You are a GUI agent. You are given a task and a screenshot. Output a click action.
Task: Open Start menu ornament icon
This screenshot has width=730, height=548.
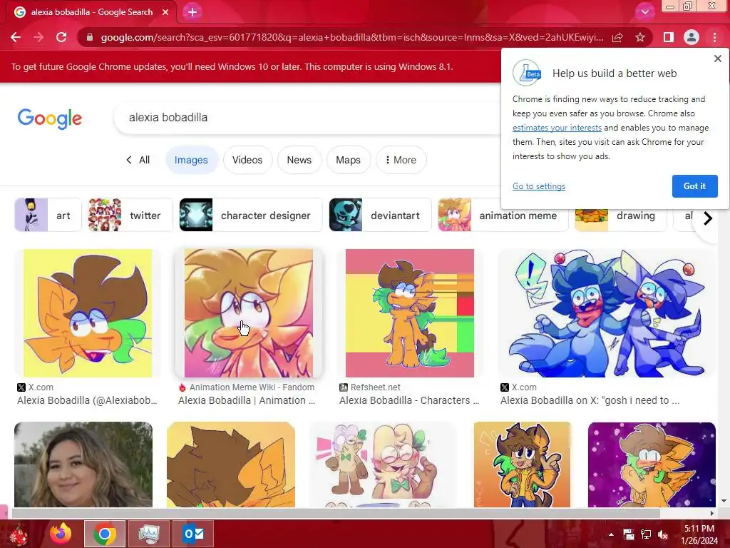pyautogui.click(x=19, y=534)
